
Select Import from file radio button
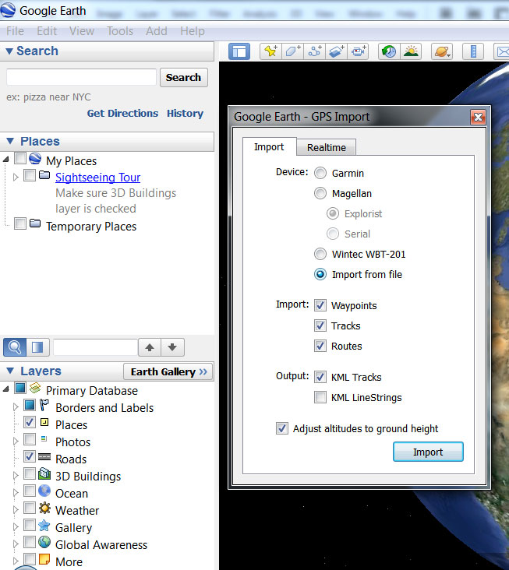click(x=320, y=274)
